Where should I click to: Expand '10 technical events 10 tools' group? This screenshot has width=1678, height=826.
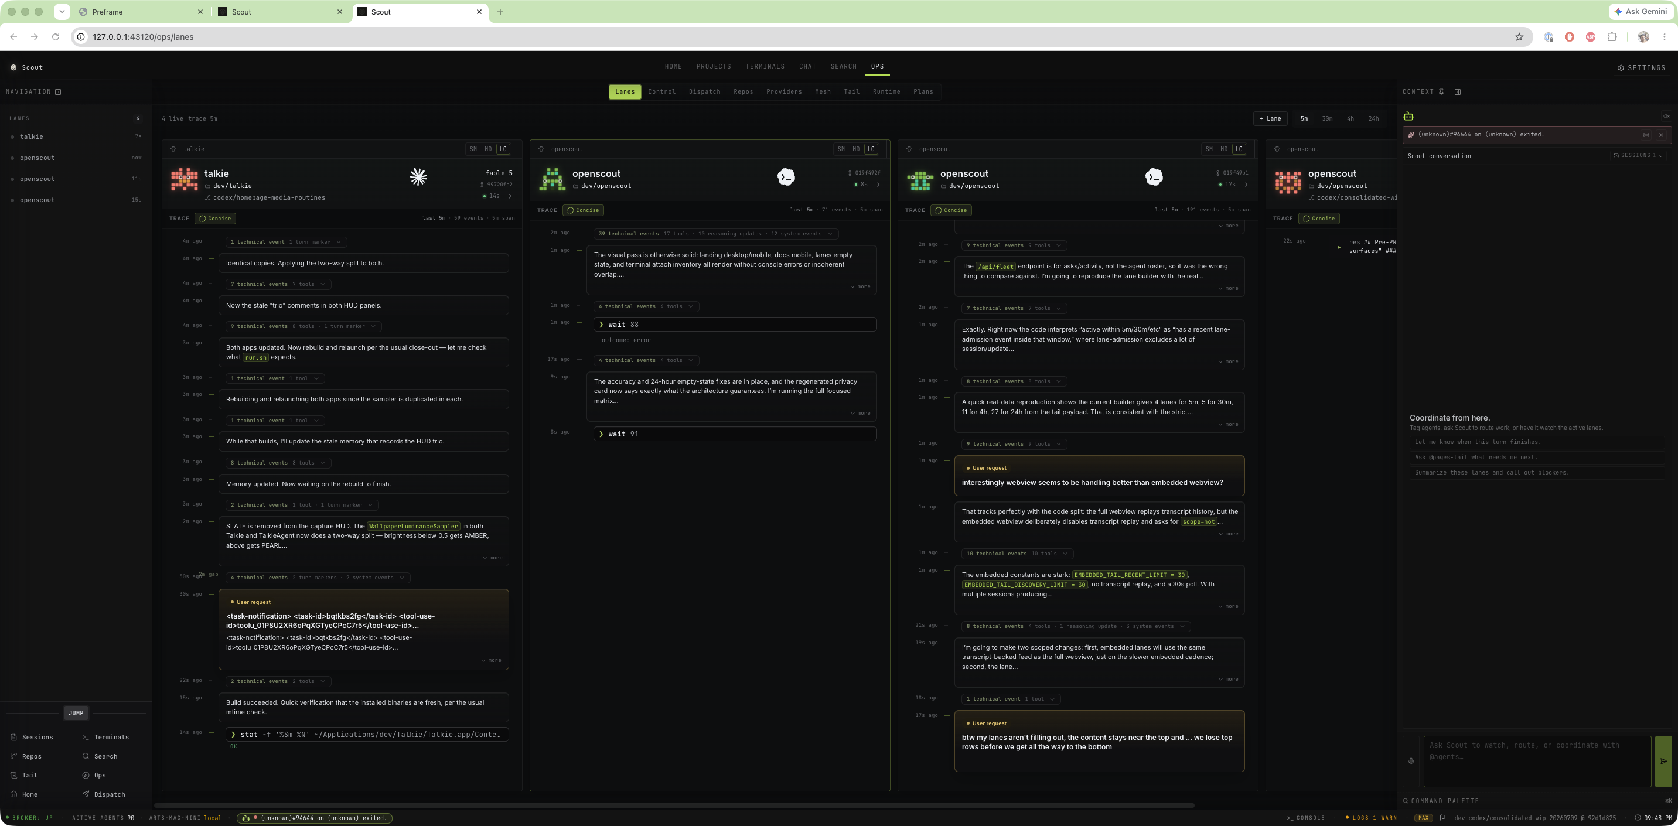point(1018,554)
